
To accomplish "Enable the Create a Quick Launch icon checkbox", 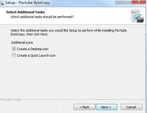I will point(14,55).
